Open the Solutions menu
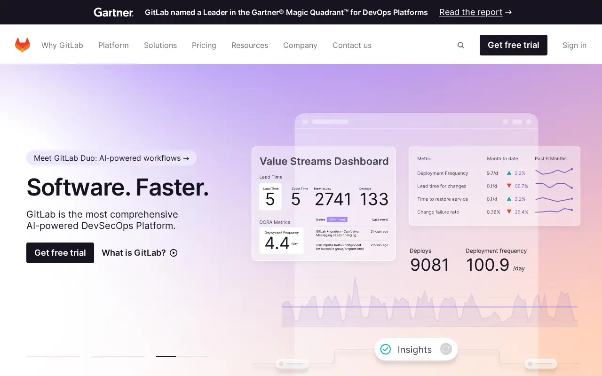 160,45
